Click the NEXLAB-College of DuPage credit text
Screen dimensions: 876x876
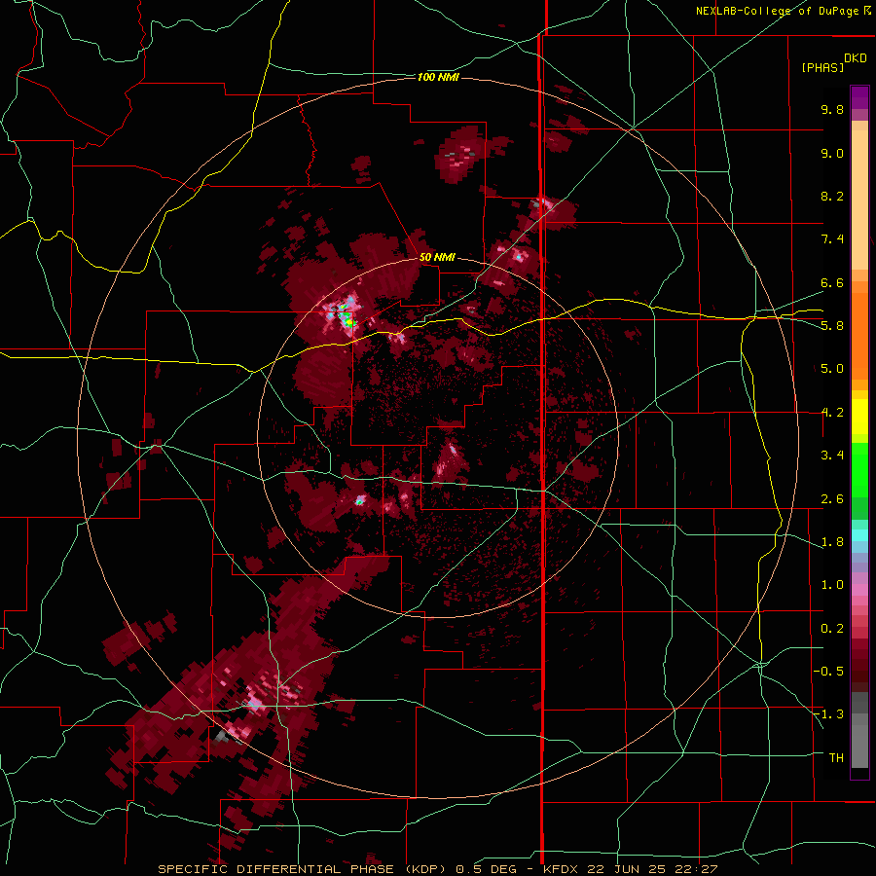pyautogui.click(x=777, y=11)
